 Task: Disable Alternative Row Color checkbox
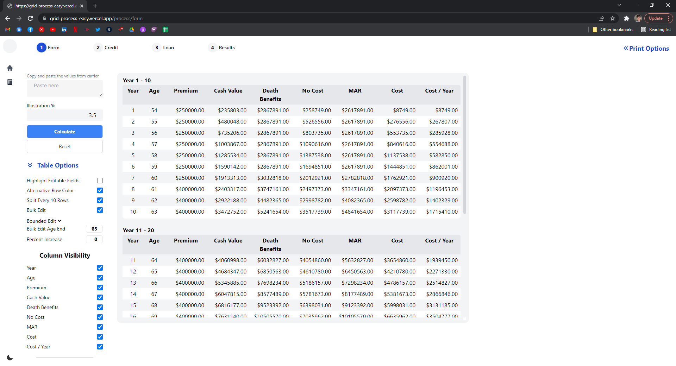point(100,190)
